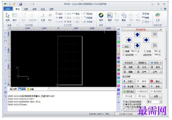The height and width of the screenshot is (120, 172).
Task: Click the blue down arrow jog button
Action: pyautogui.click(x=137, y=46)
